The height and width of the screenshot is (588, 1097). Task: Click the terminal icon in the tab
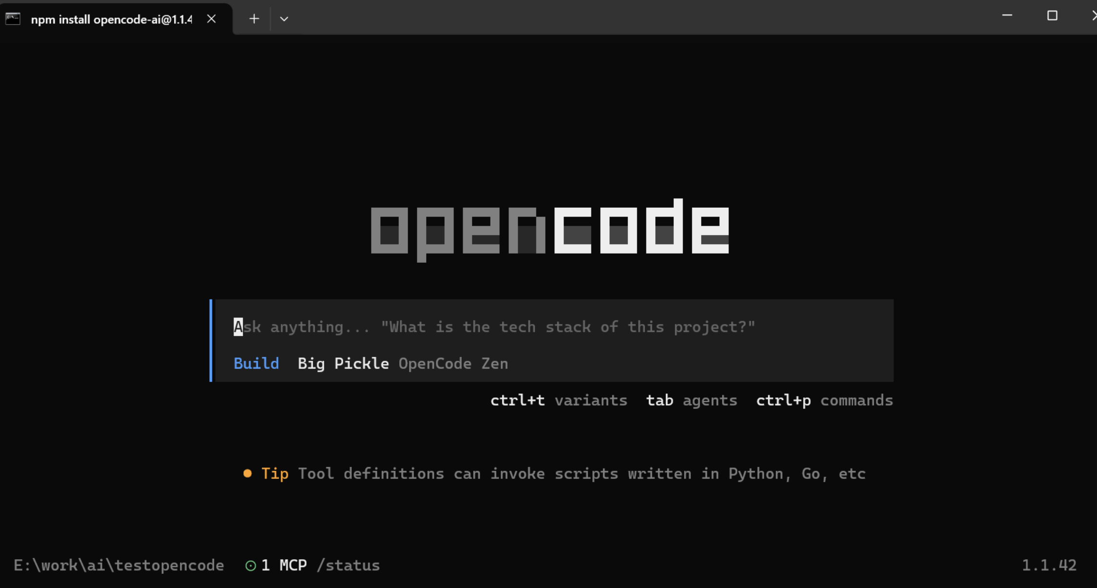click(x=13, y=19)
